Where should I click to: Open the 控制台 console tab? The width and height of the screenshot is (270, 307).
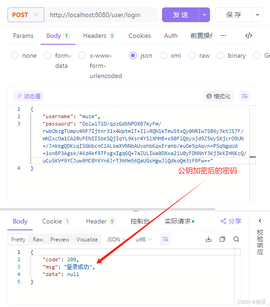coord(140,221)
